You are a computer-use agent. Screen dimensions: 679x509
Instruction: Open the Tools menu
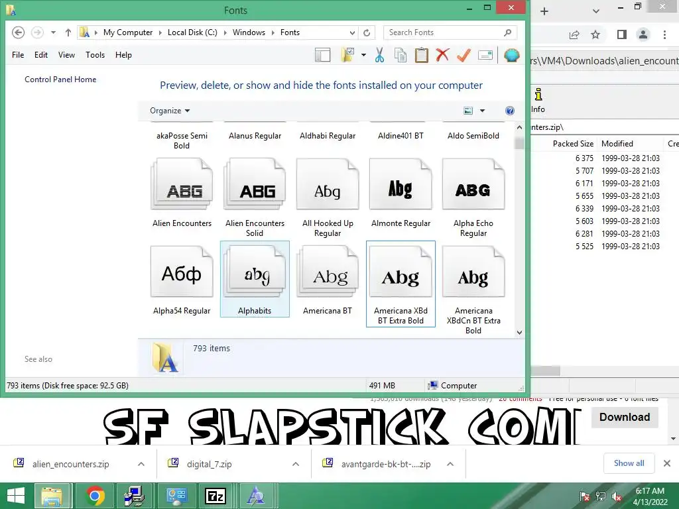tap(95, 55)
